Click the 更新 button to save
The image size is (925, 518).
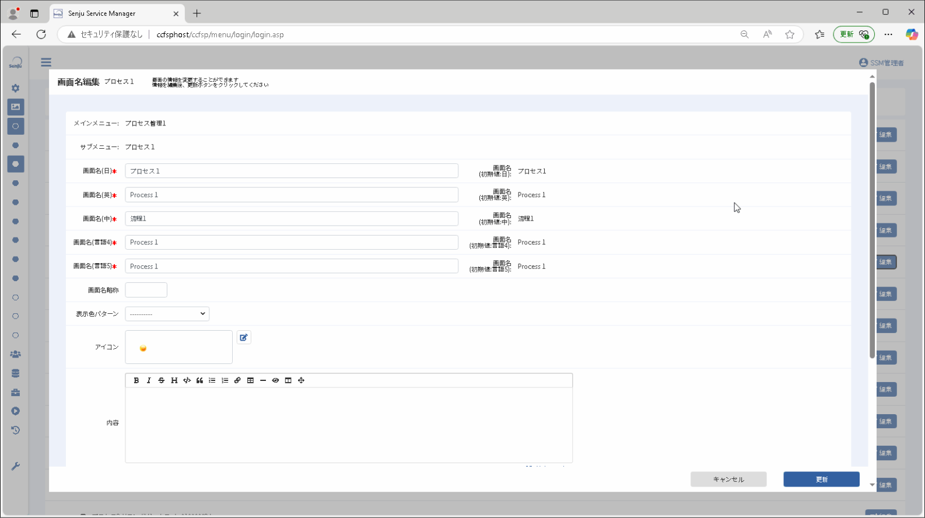tap(821, 480)
